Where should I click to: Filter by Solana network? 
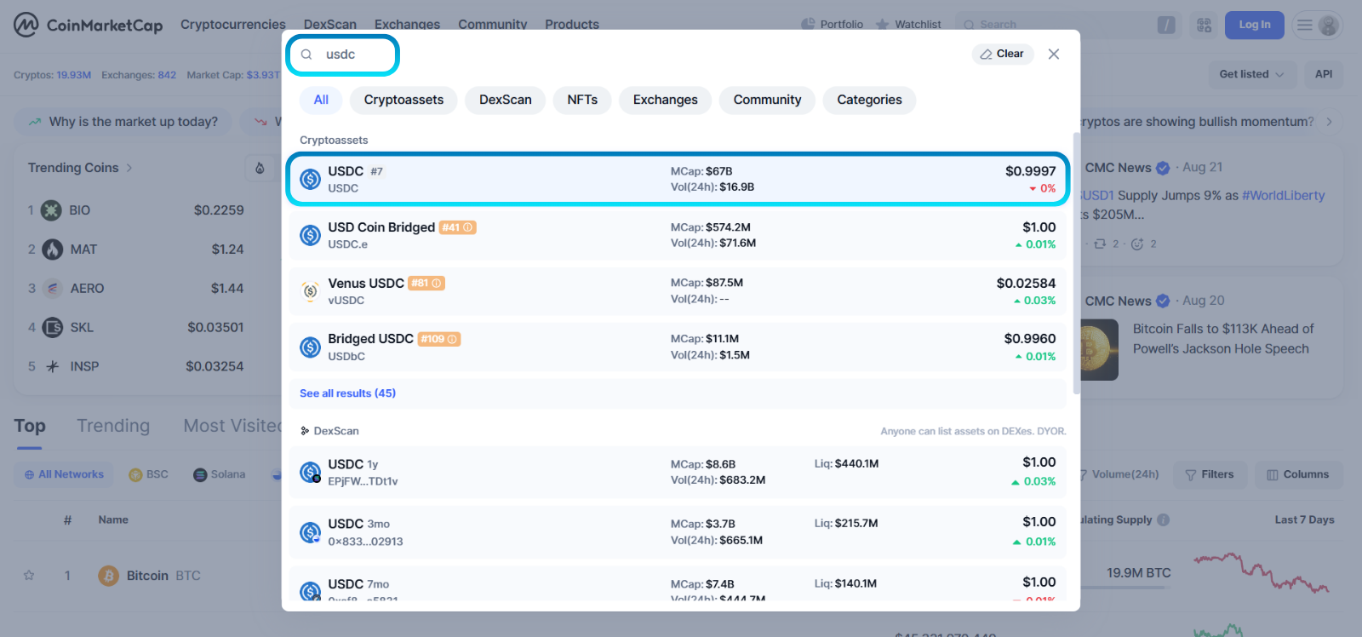pyautogui.click(x=220, y=474)
